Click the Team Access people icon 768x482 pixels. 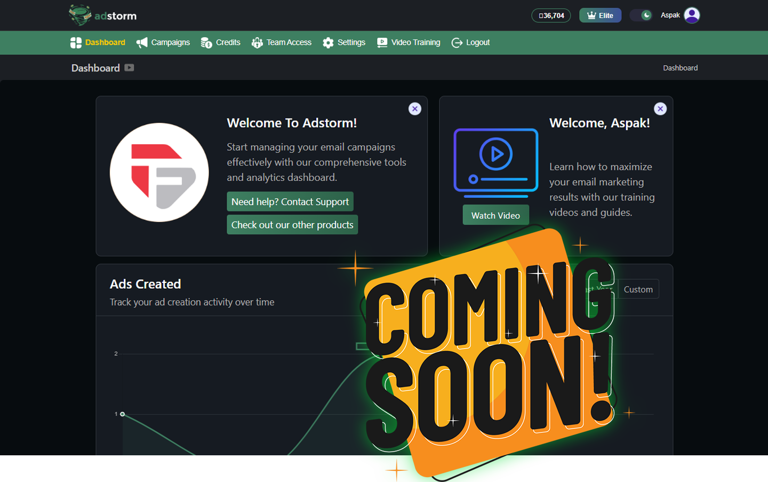pyautogui.click(x=257, y=43)
